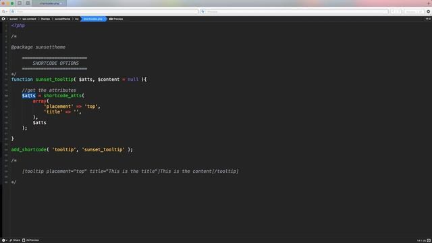This screenshot has width=432, height=243.
Task: Select the 'sunset' breadcrumb folder
Action: pos(13,19)
